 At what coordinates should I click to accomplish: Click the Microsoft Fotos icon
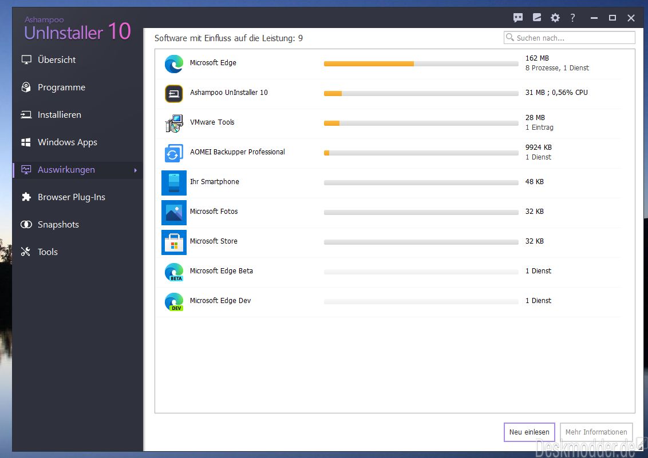(x=174, y=213)
